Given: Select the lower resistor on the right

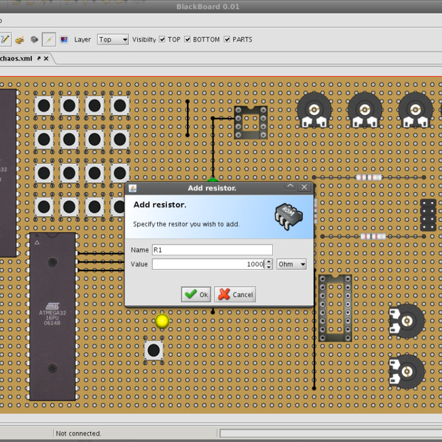Looking at the screenshot, I should tap(373, 236).
